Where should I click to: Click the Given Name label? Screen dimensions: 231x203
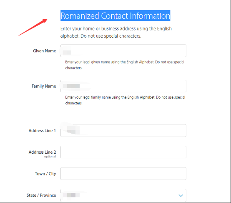(45, 51)
